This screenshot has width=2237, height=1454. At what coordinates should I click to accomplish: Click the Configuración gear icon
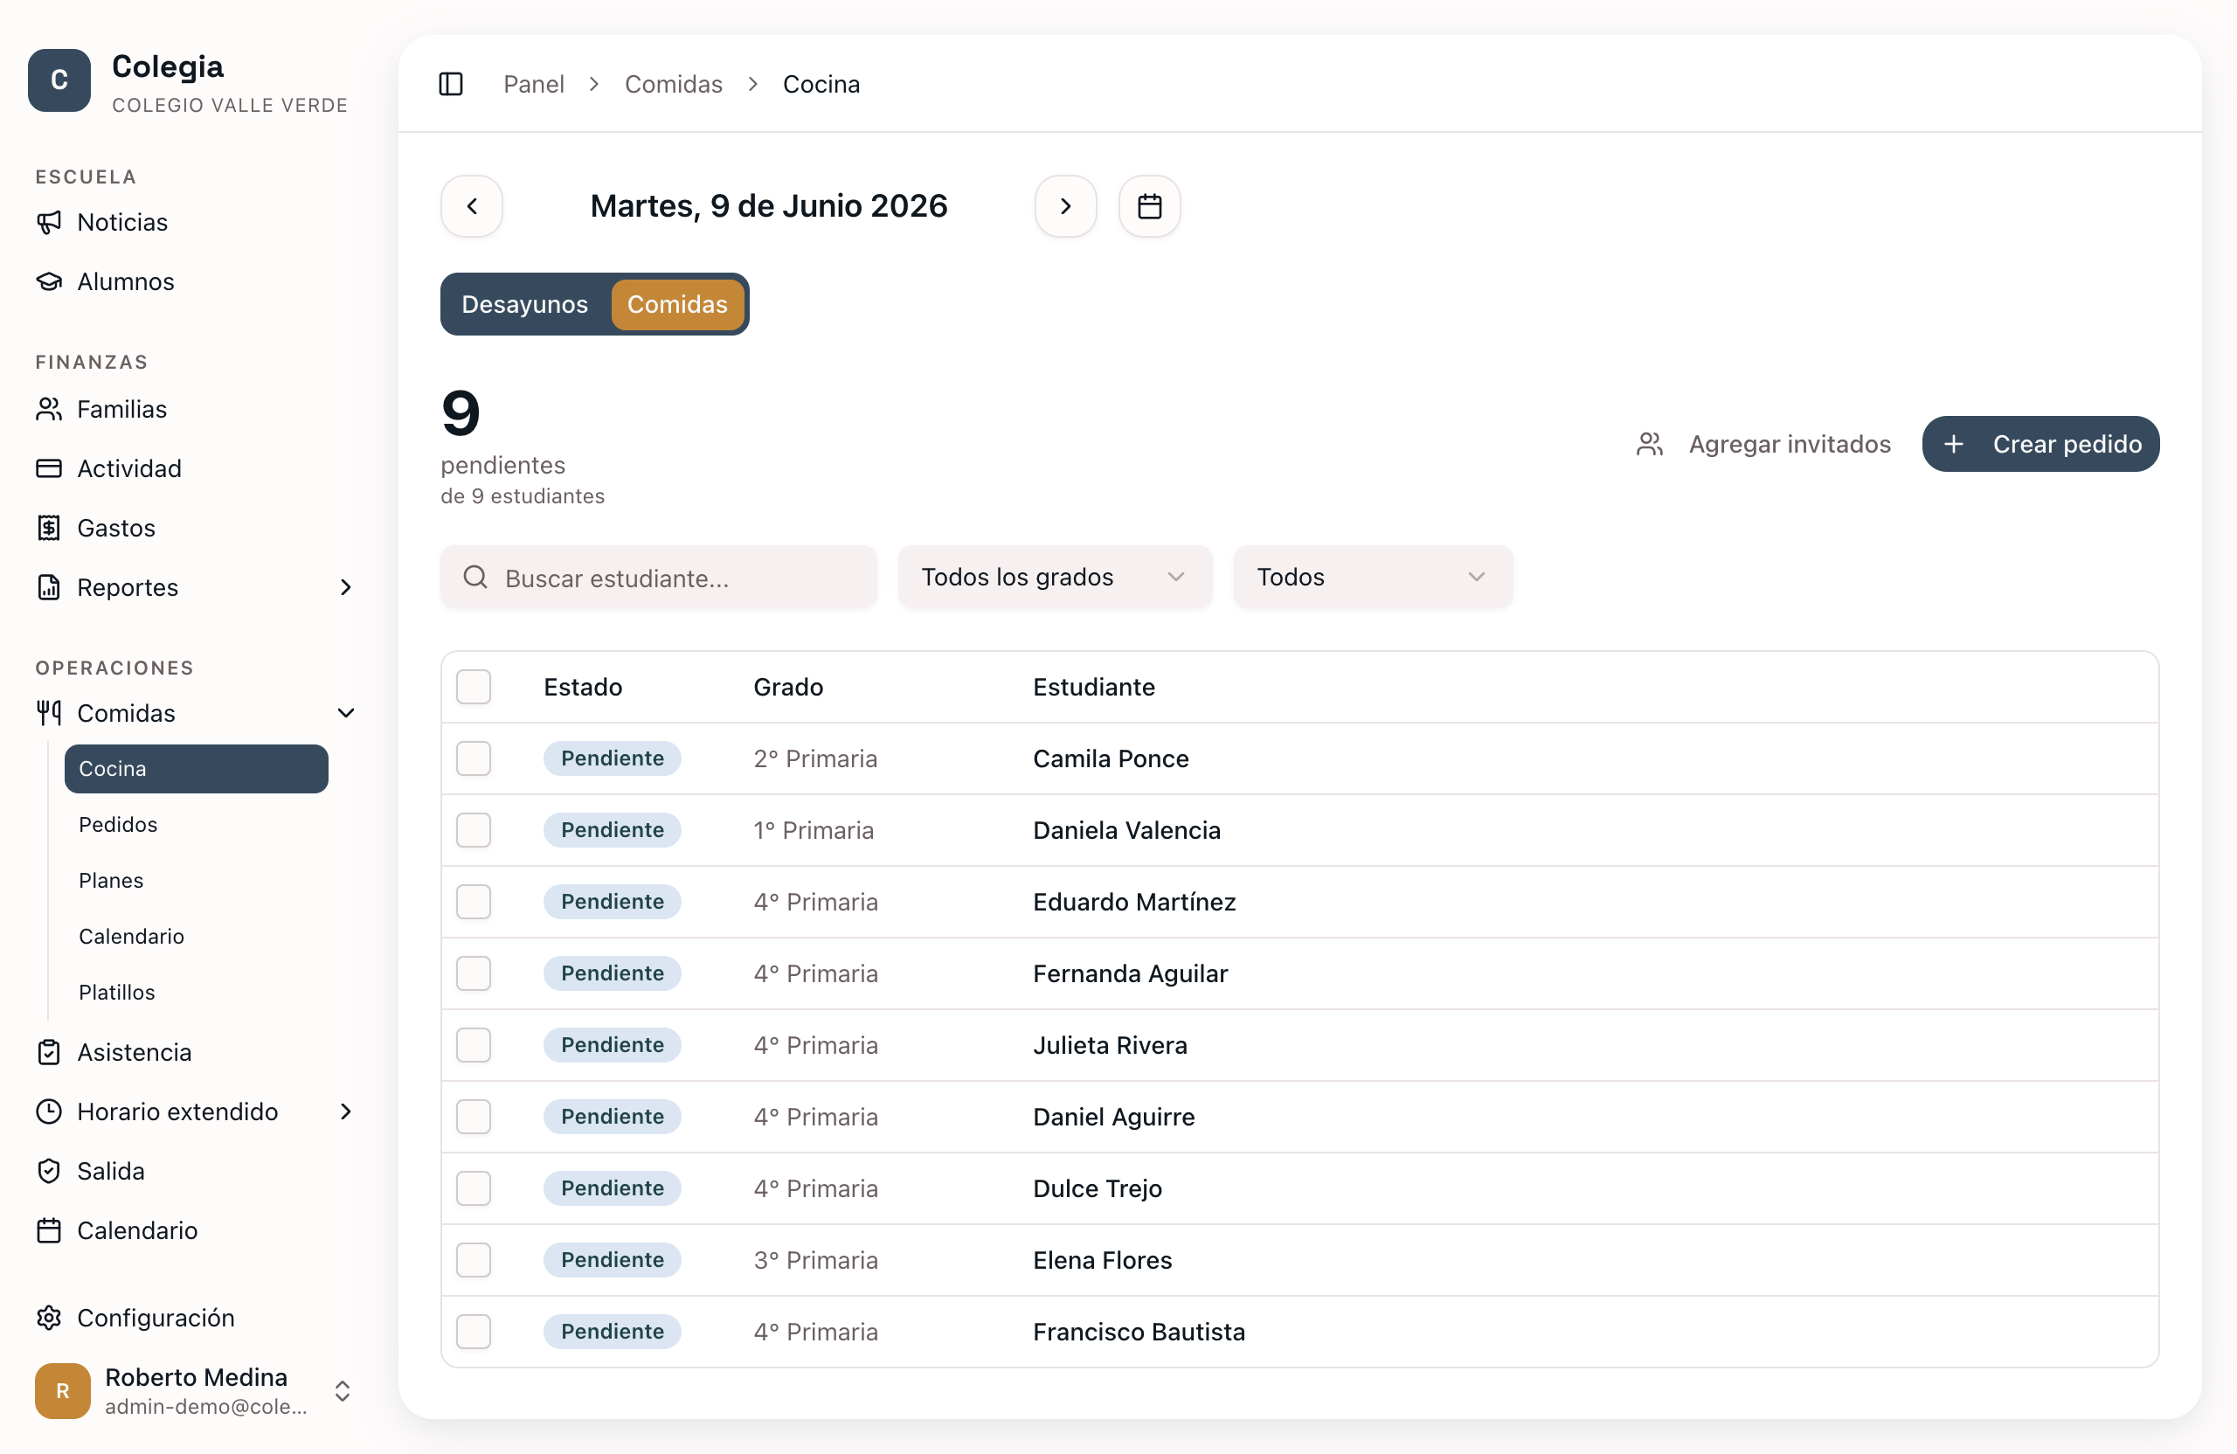tap(49, 1317)
